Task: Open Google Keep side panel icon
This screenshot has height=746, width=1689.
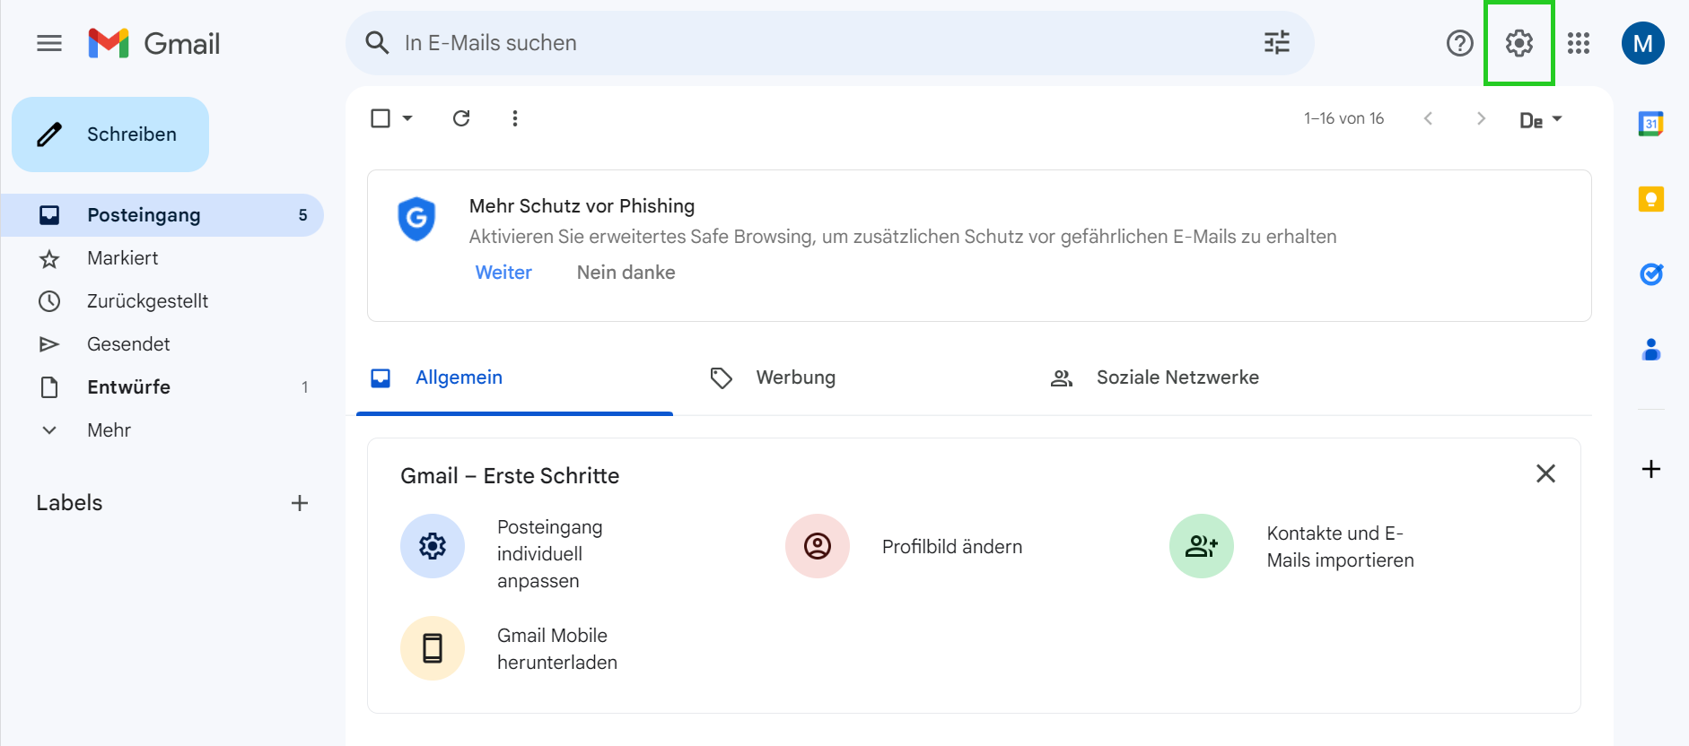Action: tap(1651, 199)
